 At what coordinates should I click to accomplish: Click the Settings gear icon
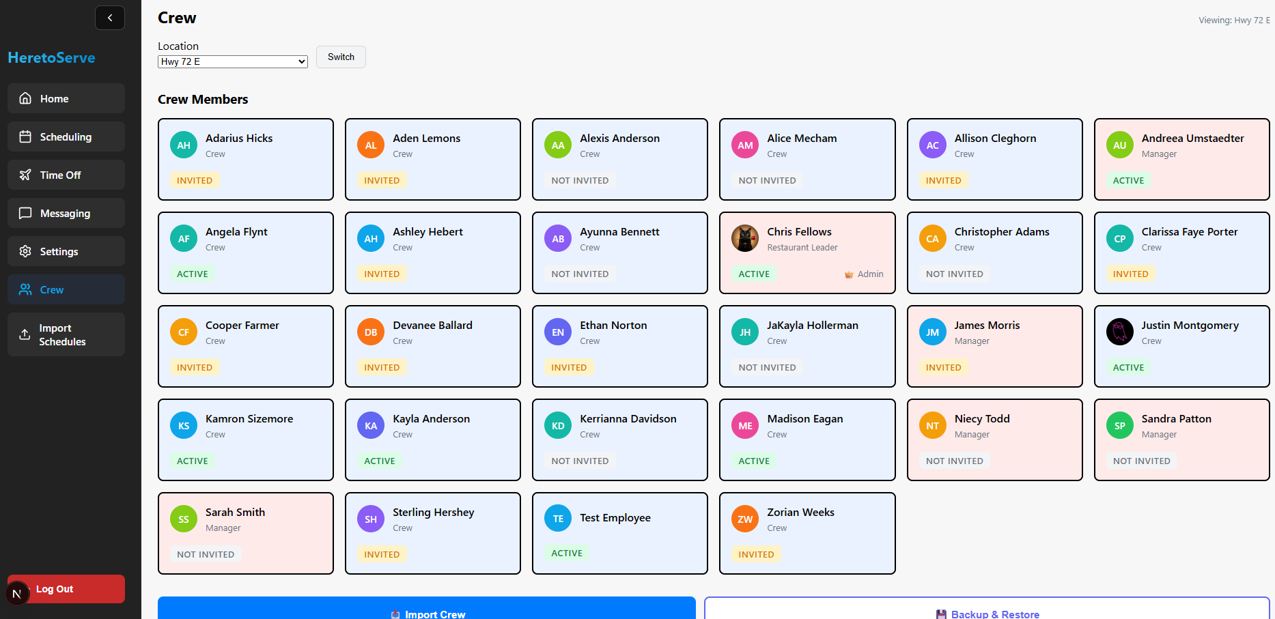pos(25,251)
